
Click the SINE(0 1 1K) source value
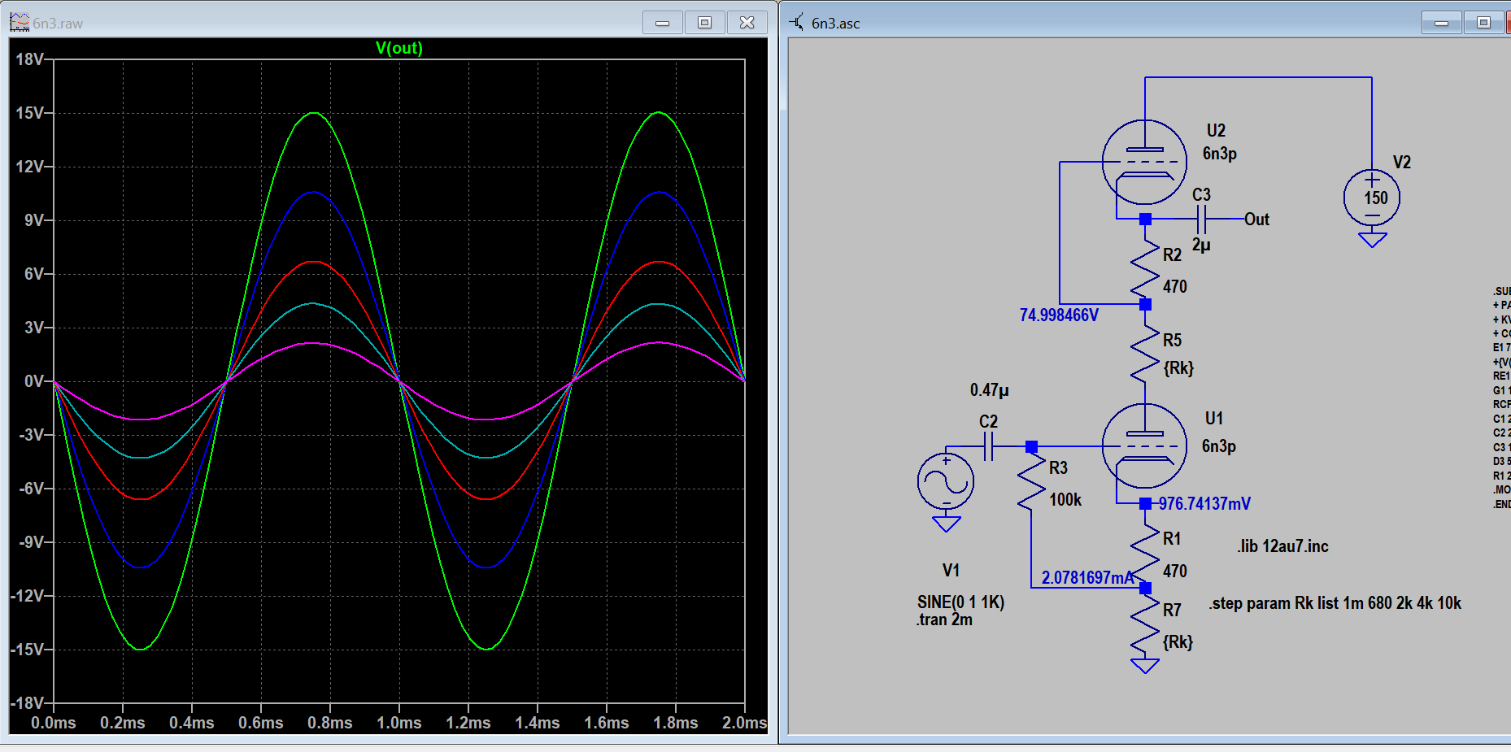coord(960,602)
